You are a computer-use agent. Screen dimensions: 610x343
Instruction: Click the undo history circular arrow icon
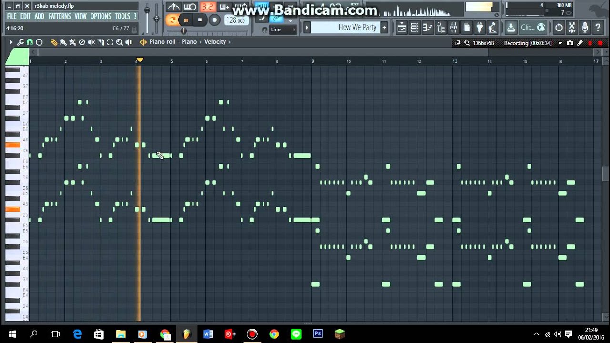559,28
